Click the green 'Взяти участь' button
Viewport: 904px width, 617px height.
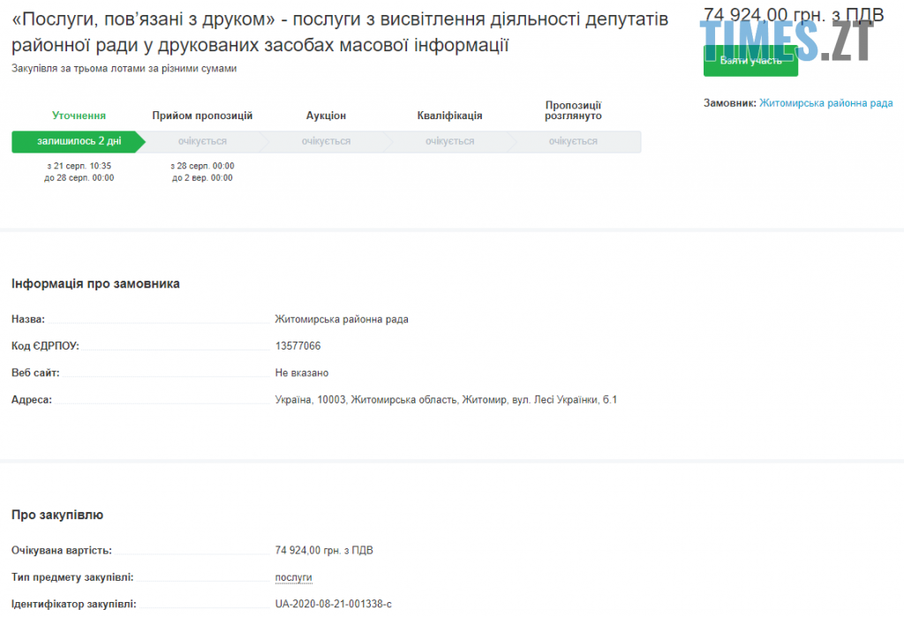click(x=750, y=61)
